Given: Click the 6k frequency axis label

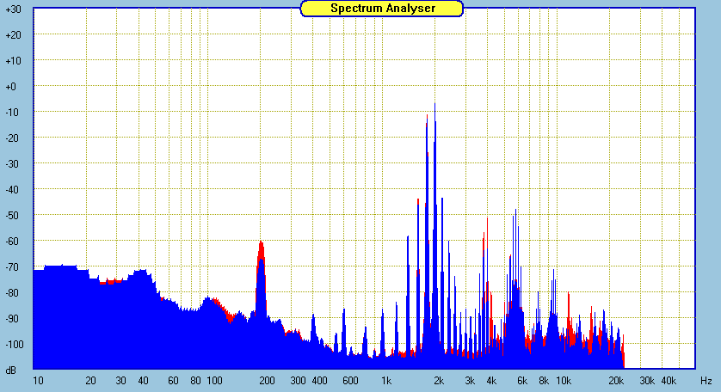Looking at the screenshot, I should pyautogui.click(x=522, y=380).
